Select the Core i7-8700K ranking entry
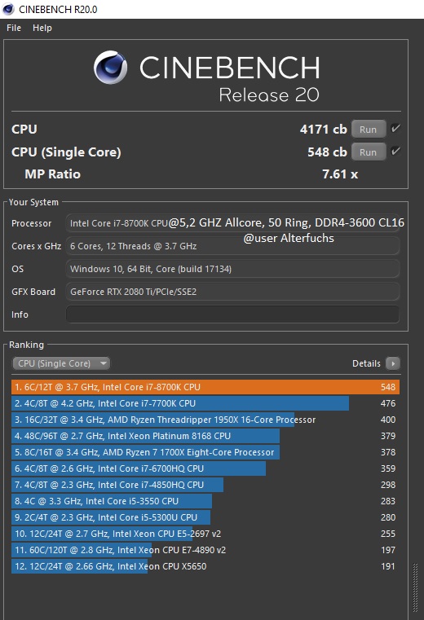Image resolution: width=424 pixels, height=620 pixels. tap(205, 387)
